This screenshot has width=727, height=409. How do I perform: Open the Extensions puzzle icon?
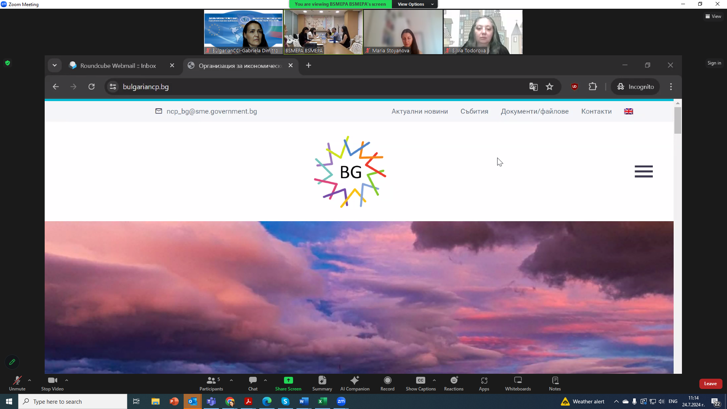(593, 87)
